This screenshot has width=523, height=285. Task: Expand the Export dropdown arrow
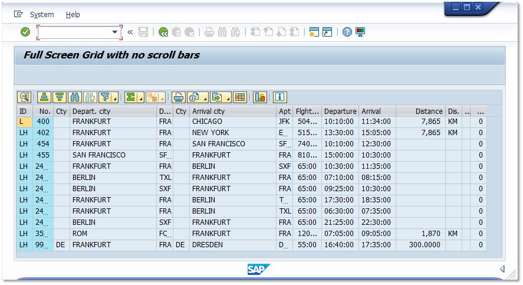[228, 99]
